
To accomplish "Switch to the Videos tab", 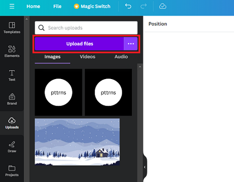I will point(88,57).
